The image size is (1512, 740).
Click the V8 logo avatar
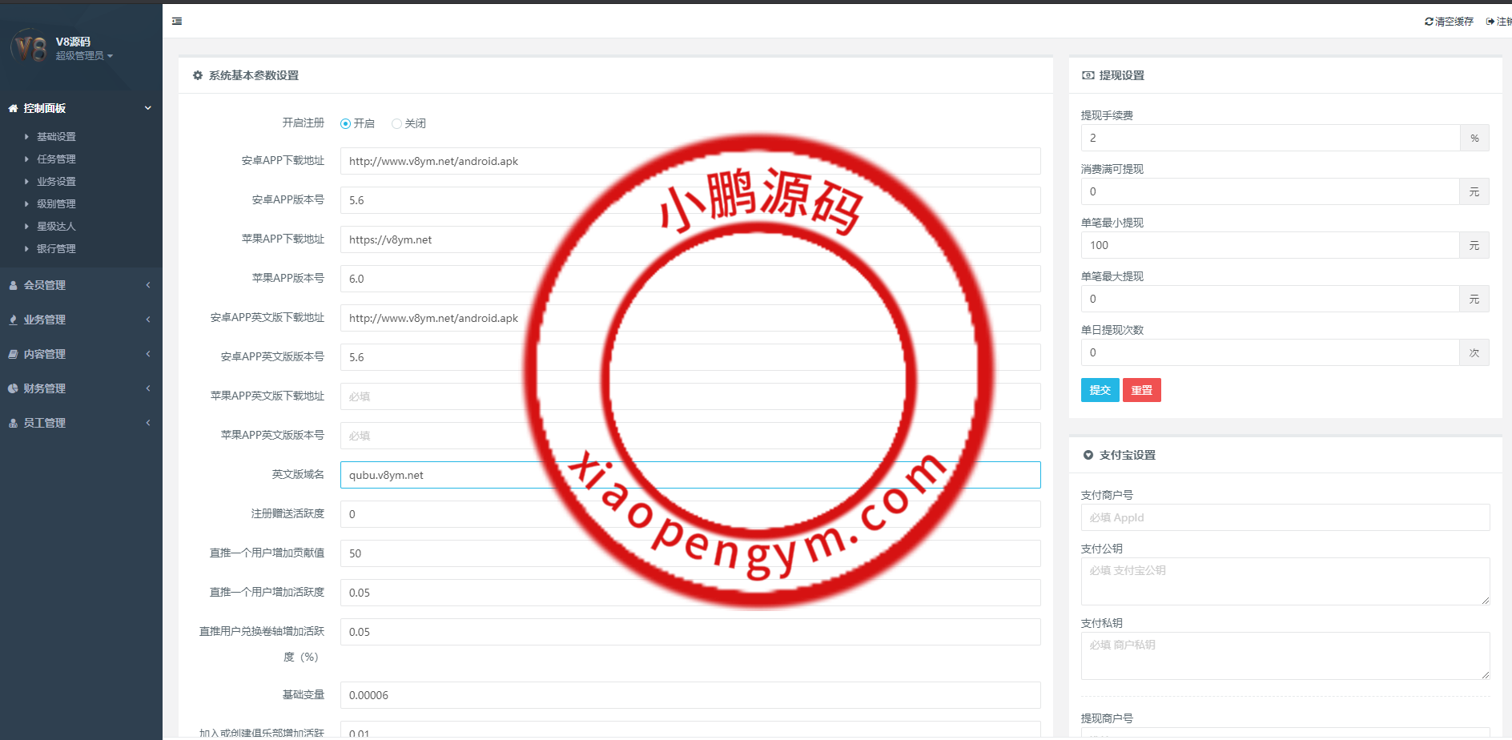click(x=30, y=47)
